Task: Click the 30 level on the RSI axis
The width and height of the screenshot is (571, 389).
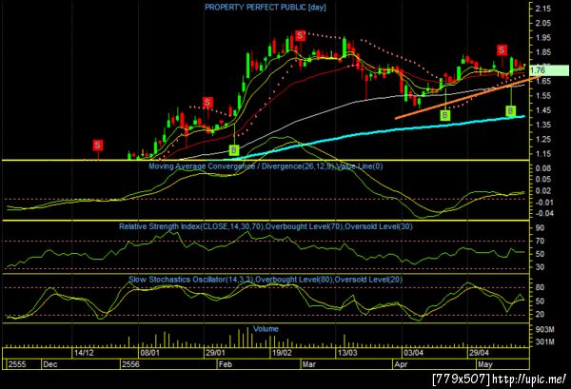Action: (x=540, y=267)
